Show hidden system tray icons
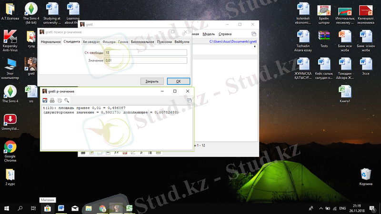 (321, 208)
